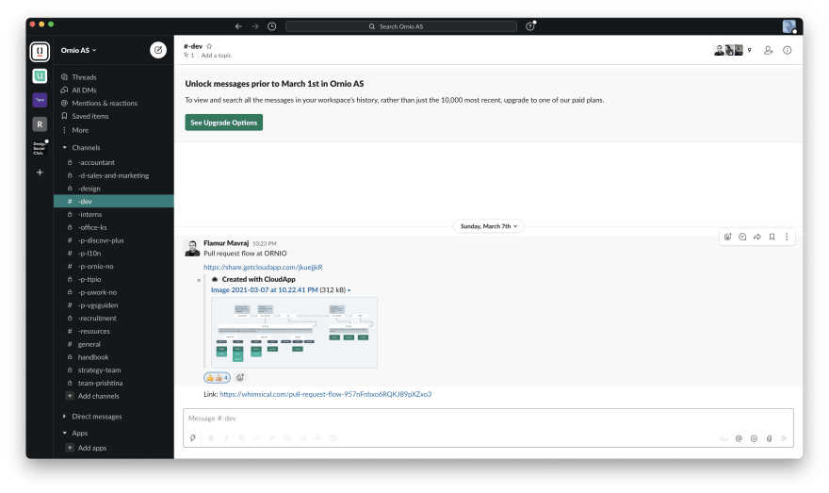Open Saved items in sidebar
829x493 pixels.
point(90,116)
